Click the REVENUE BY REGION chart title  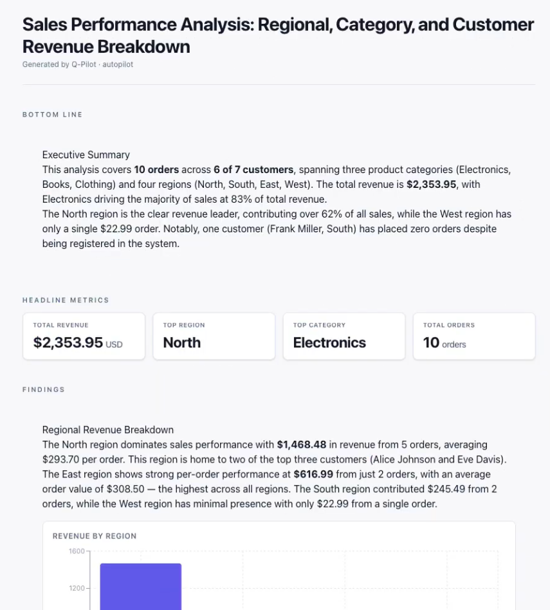(x=95, y=536)
